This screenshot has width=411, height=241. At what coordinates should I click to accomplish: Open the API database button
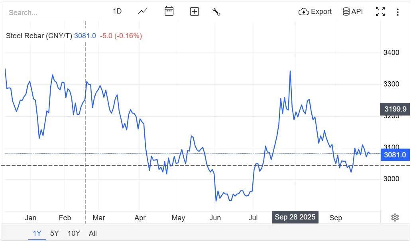(x=353, y=12)
